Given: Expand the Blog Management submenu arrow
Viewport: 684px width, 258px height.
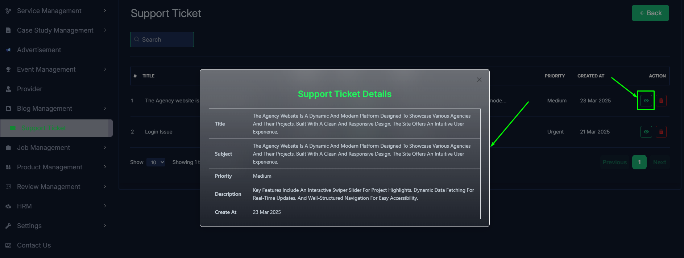Looking at the screenshot, I should tap(105, 108).
